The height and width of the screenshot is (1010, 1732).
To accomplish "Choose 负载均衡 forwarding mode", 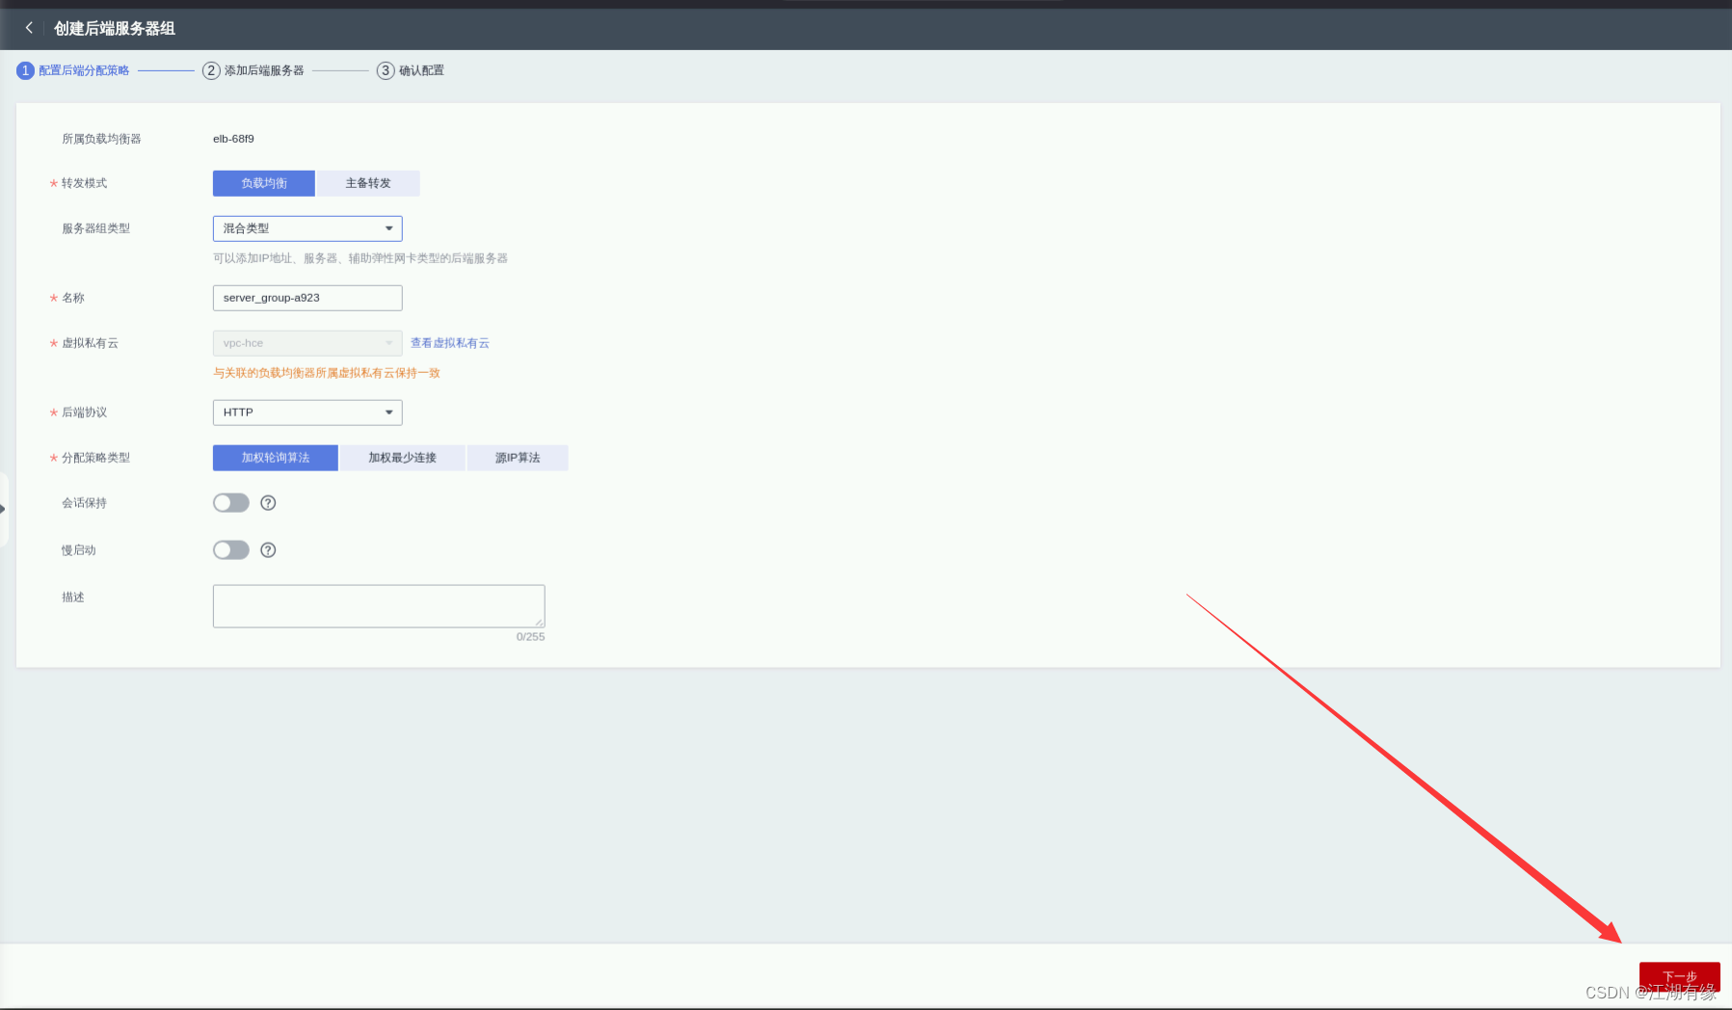I will [264, 183].
